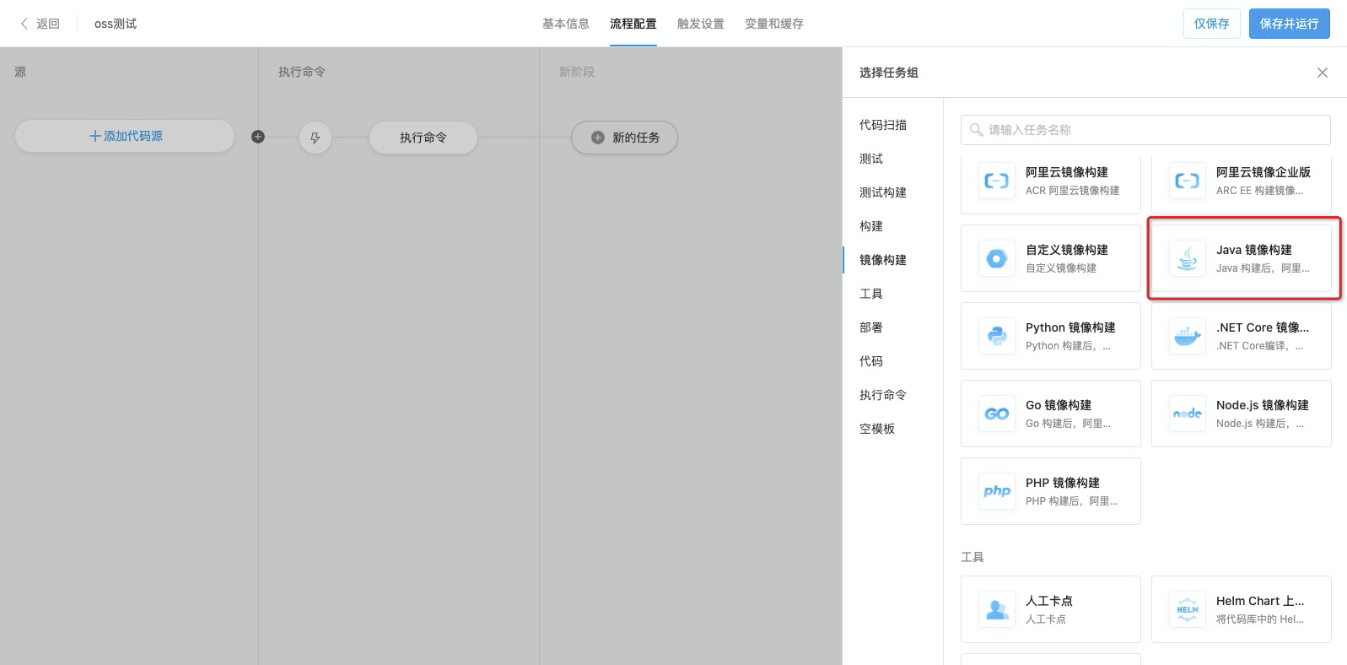
Task: Select 测试 category
Action: click(871, 159)
